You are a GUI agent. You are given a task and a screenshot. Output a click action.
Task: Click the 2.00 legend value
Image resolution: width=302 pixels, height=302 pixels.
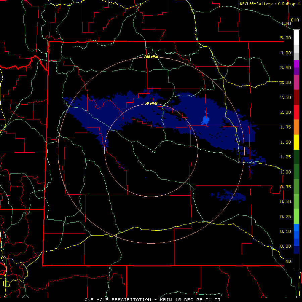286,112
